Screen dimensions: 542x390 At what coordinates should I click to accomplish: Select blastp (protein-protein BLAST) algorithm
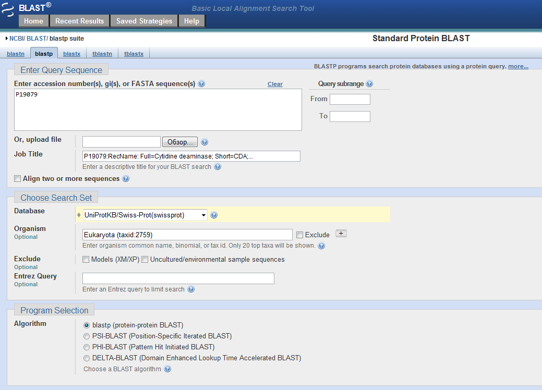point(87,325)
